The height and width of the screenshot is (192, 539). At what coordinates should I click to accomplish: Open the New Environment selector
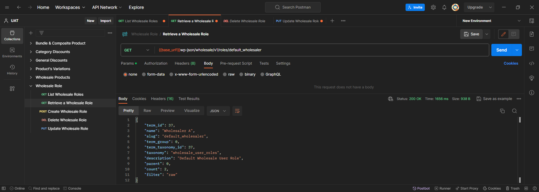click(491, 21)
